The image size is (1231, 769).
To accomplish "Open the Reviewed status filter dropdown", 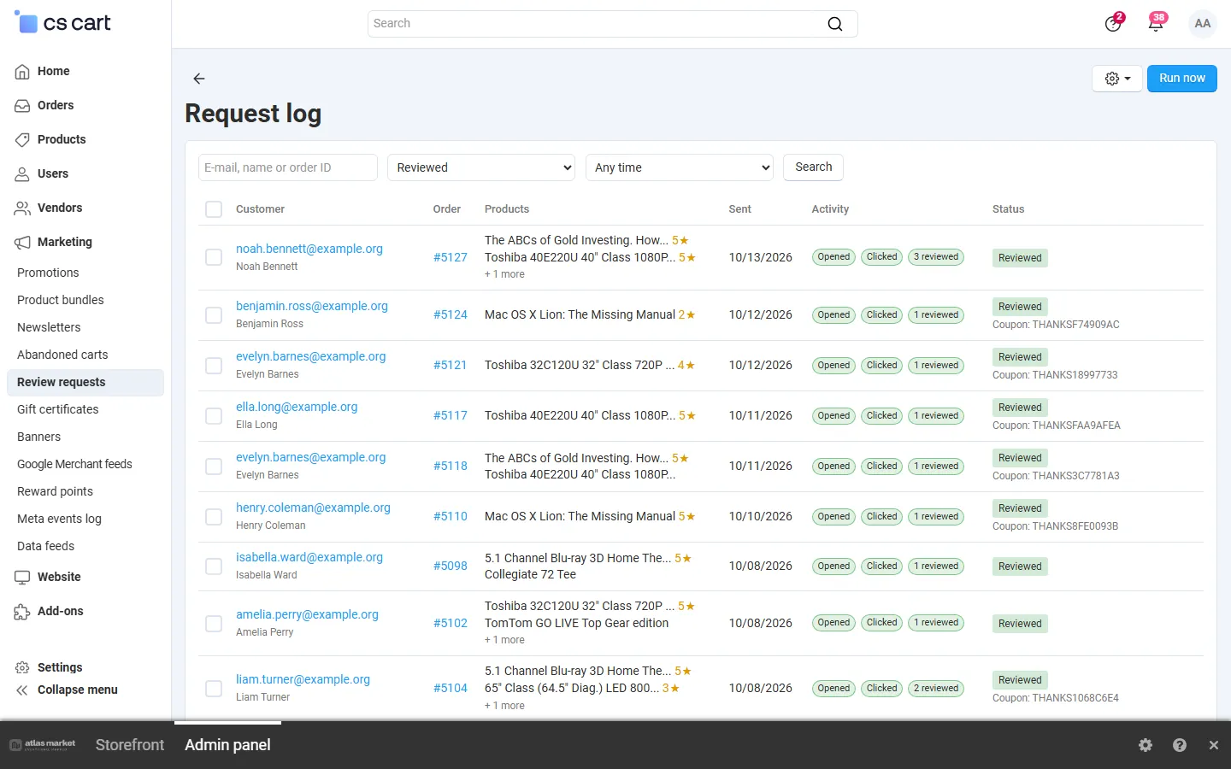I will tap(481, 167).
